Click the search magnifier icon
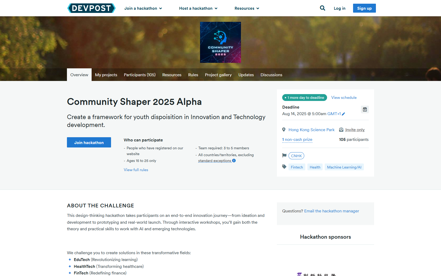 pyautogui.click(x=322, y=8)
